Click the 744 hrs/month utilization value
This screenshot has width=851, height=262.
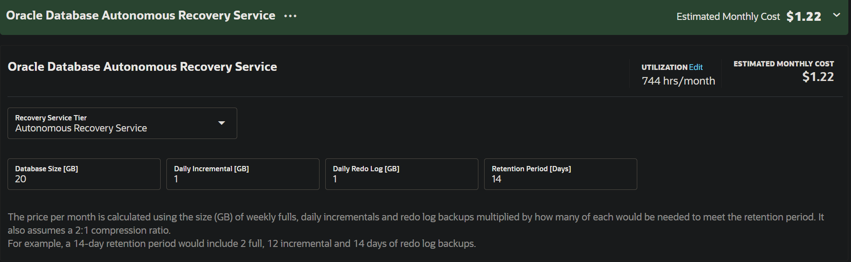pyautogui.click(x=678, y=81)
